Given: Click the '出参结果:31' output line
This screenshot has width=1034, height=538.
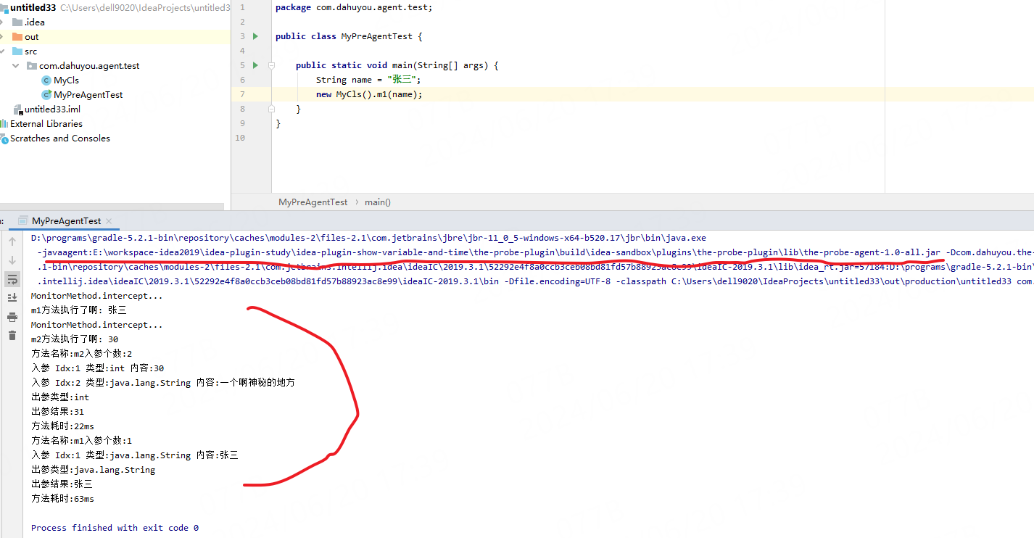Looking at the screenshot, I should 57,412.
